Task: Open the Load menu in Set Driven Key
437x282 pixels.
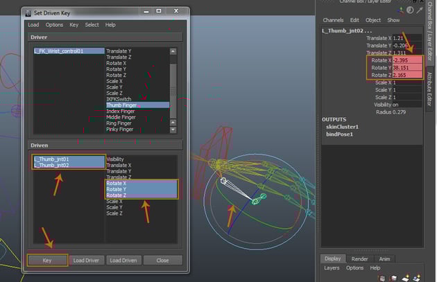Action: 33,25
